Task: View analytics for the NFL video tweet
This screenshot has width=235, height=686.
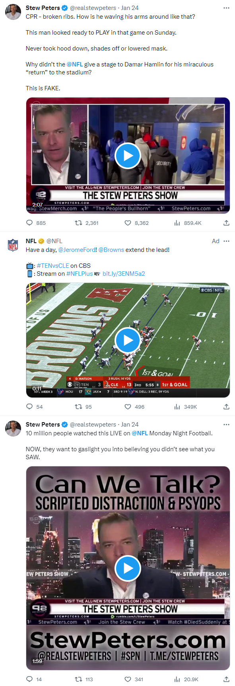Action: (177, 407)
